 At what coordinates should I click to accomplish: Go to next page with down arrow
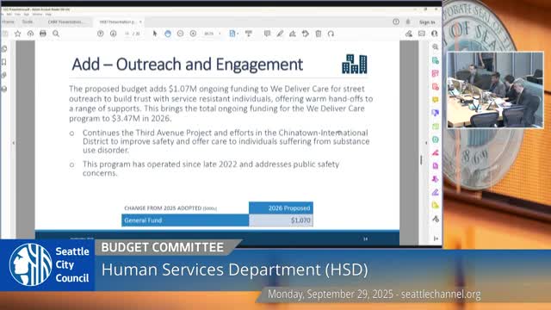click(113, 34)
